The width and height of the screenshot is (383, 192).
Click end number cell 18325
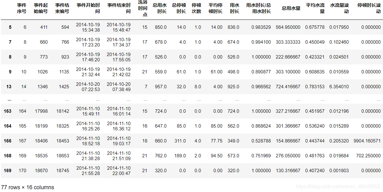(63, 126)
